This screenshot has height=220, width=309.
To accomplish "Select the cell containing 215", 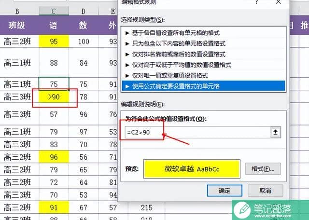I will [x=147, y=207].
